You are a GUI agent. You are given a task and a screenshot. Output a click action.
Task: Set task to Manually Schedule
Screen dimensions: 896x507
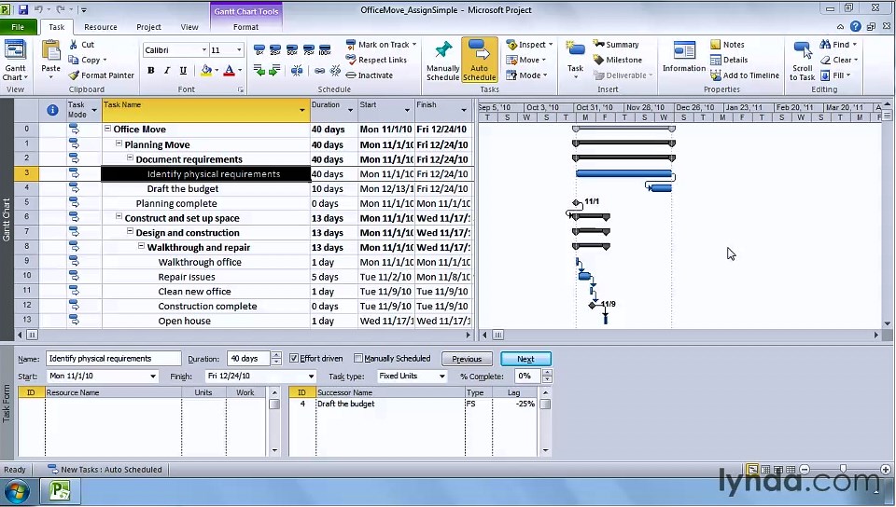coord(442,61)
